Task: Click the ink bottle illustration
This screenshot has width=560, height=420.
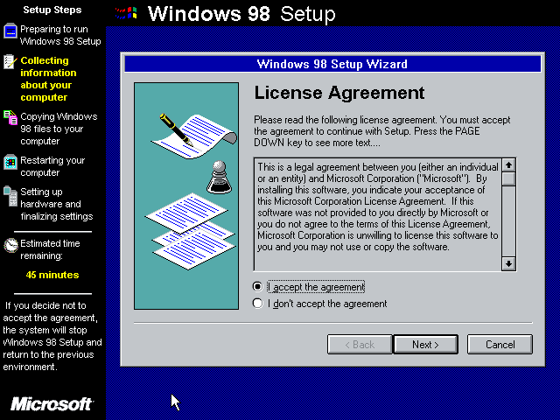Action: (x=219, y=178)
